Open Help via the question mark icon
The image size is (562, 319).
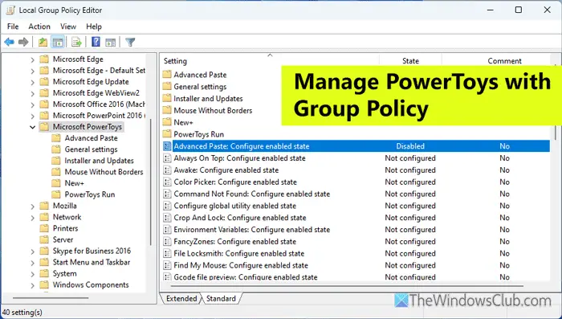click(x=96, y=42)
